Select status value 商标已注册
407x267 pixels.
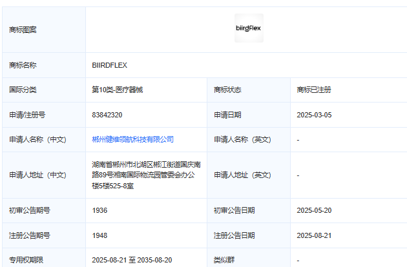point(314,90)
